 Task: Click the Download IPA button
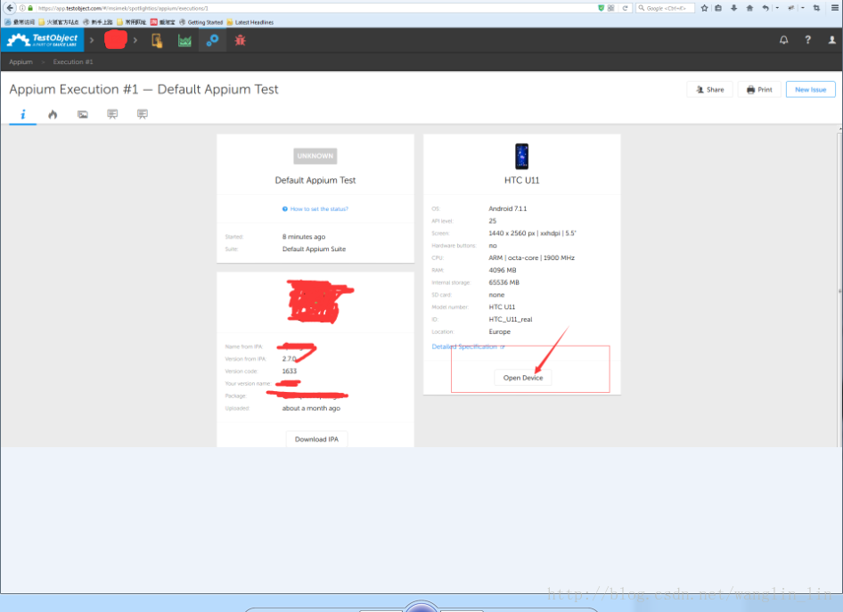click(316, 439)
